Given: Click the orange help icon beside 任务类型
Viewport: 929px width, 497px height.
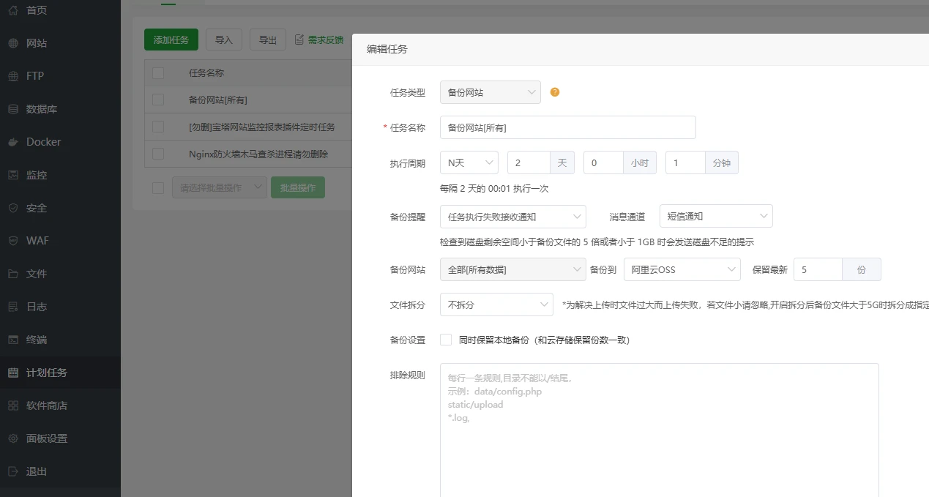Looking at the screenshot, I should tap(555, 92).
